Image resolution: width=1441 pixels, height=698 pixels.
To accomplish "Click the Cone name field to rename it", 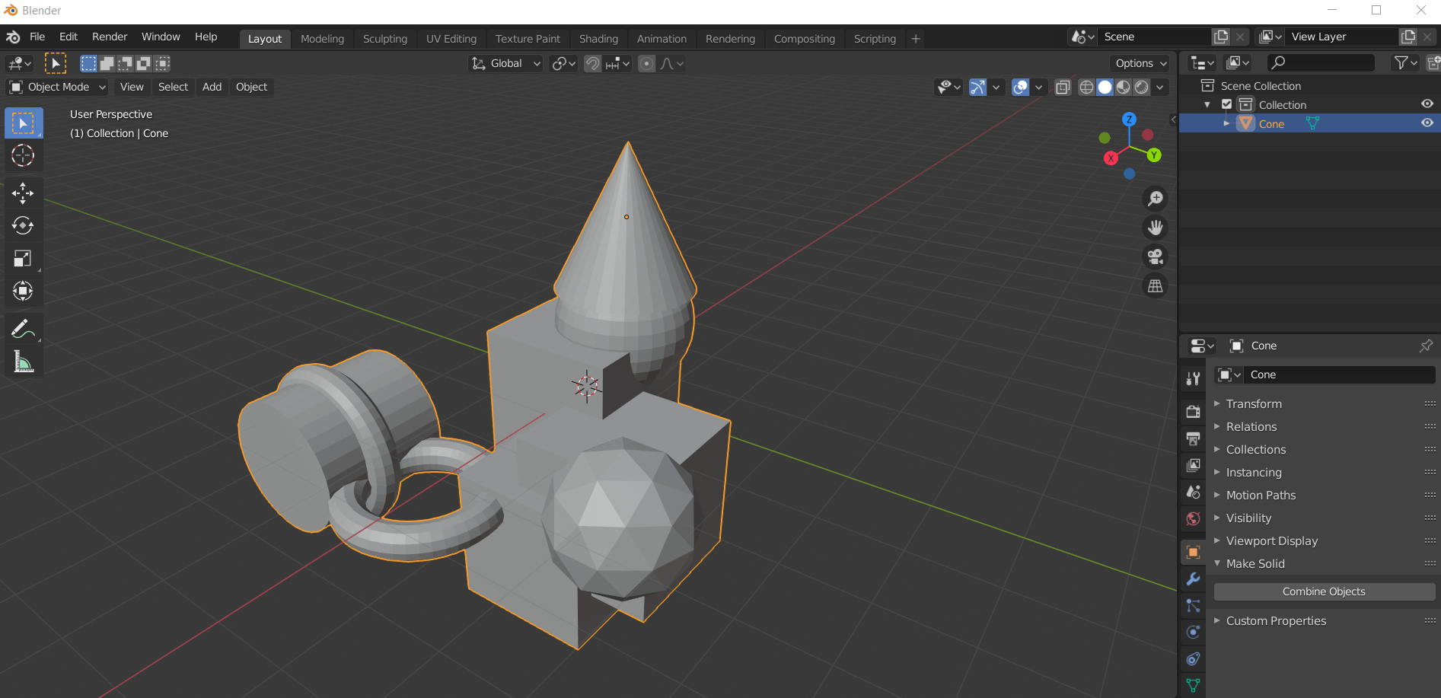I will point(1340,374).
